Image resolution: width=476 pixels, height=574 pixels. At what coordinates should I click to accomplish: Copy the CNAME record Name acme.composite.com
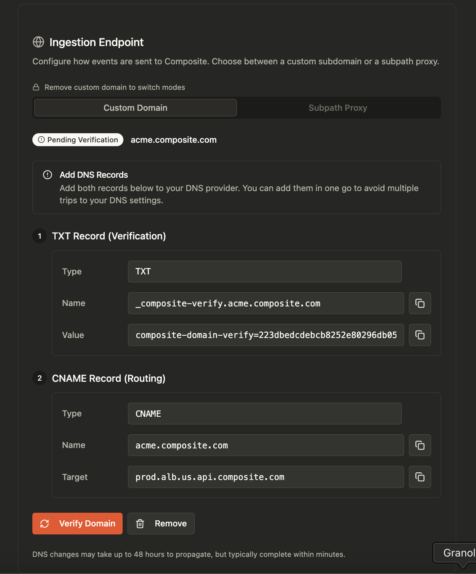[420, 445]
